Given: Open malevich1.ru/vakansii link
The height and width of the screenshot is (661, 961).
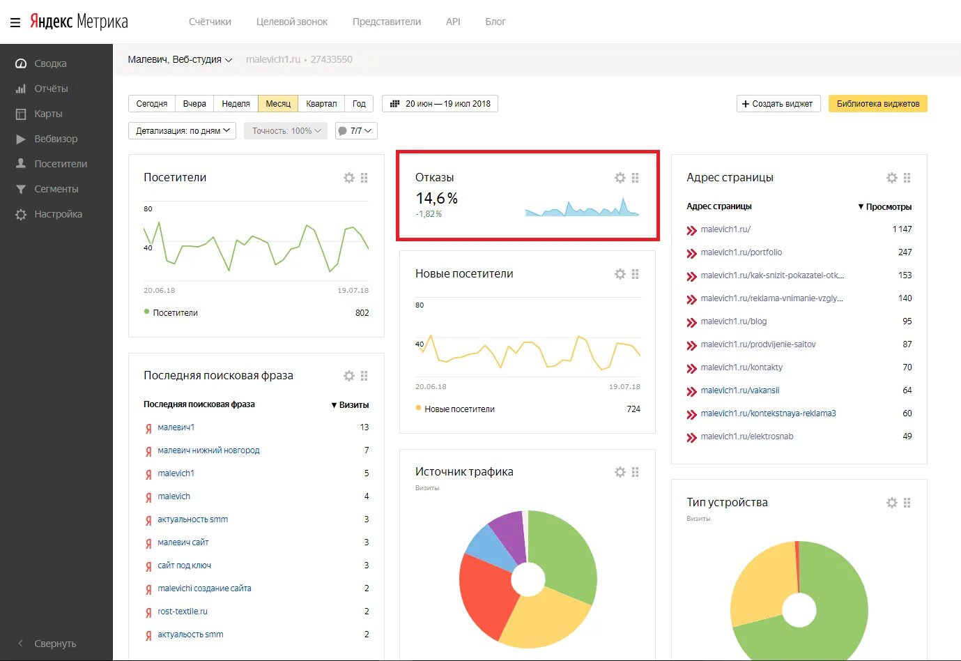Looking at the screenshot, I should coord(740,390).
